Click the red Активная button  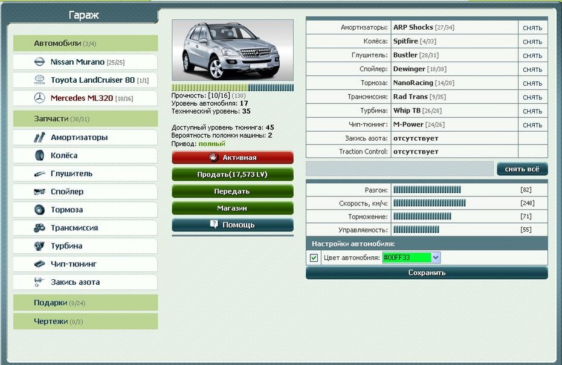coord(233,157)
